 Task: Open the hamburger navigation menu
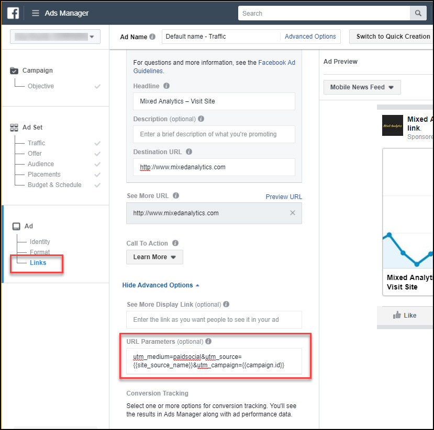[35, 13]
